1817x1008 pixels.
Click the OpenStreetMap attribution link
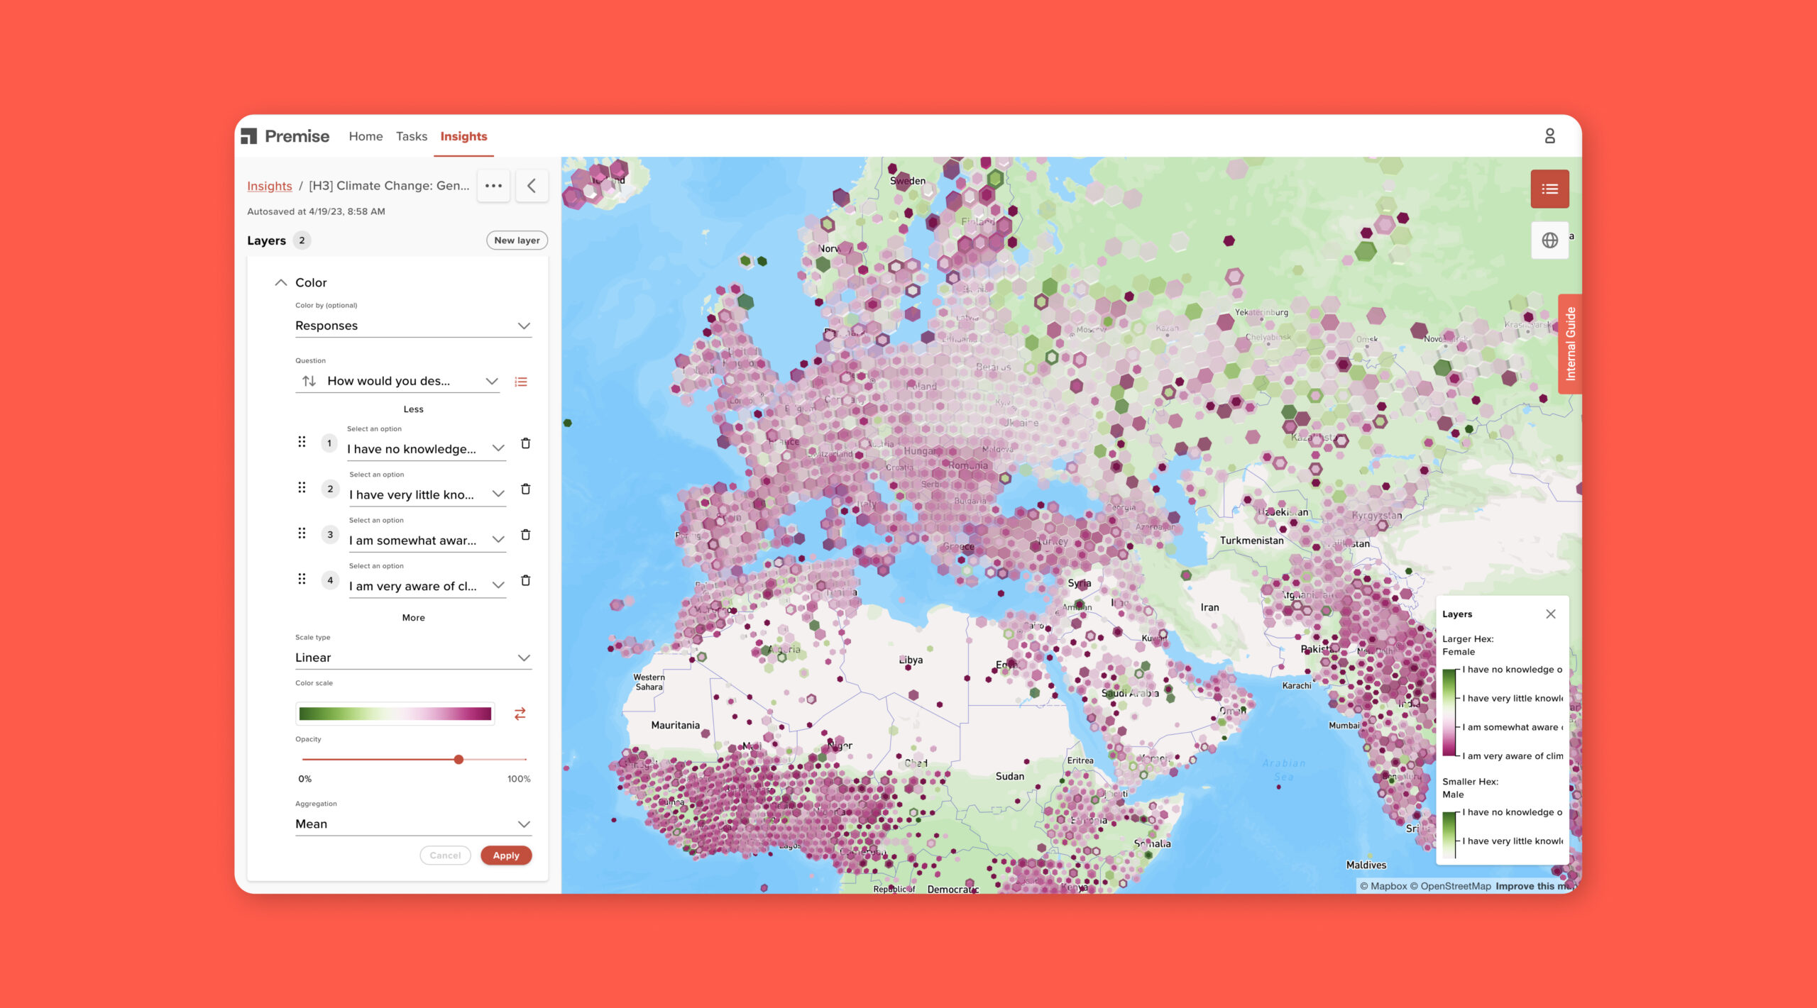[1451, 886]
